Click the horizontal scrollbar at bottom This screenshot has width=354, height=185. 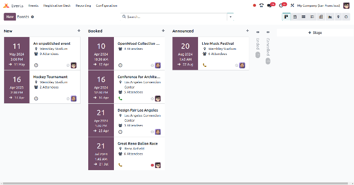175,183
